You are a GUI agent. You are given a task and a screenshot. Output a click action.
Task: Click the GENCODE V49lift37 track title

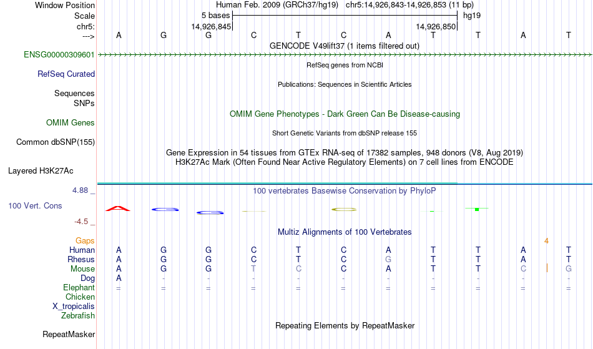345,46
